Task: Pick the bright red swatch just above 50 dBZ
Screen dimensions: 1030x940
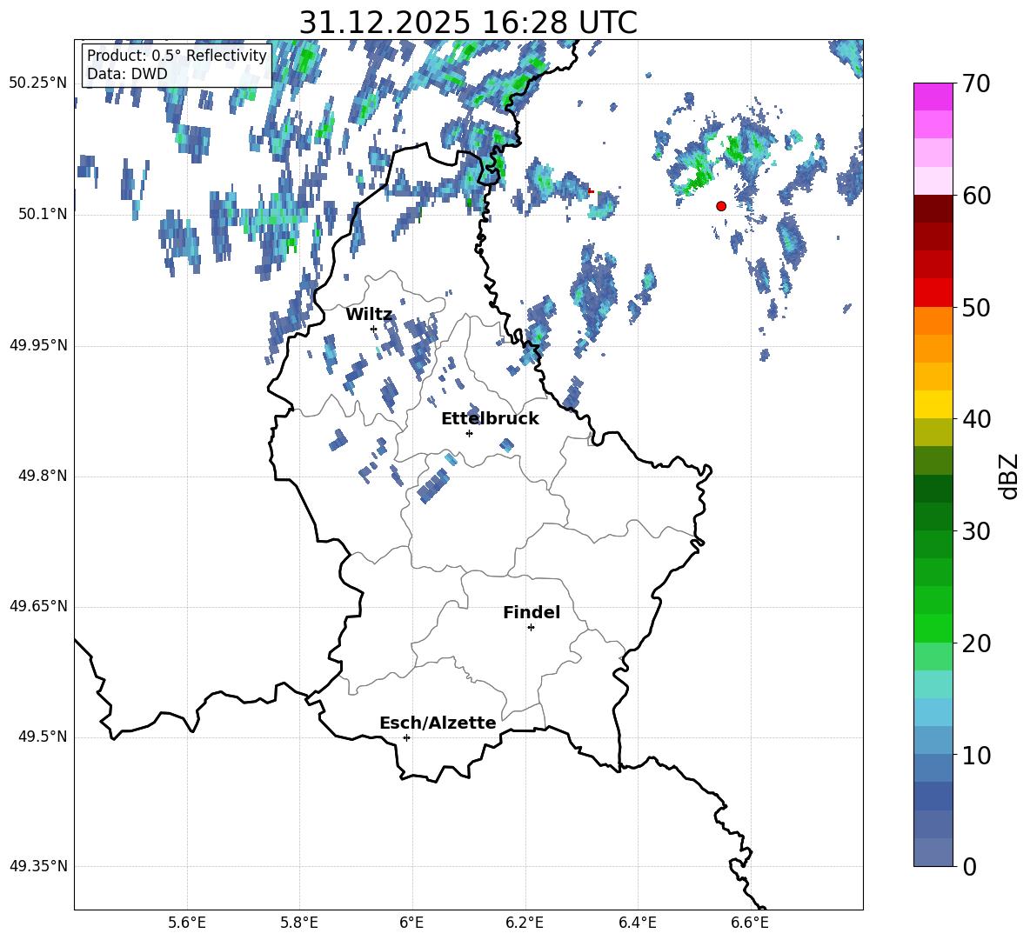Action: click(933, 292)
